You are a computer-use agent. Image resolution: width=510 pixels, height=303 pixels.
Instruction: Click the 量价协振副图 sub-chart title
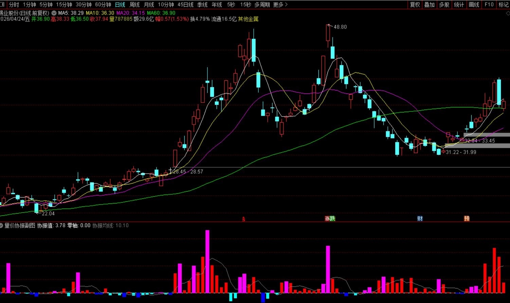coord(20,225)
